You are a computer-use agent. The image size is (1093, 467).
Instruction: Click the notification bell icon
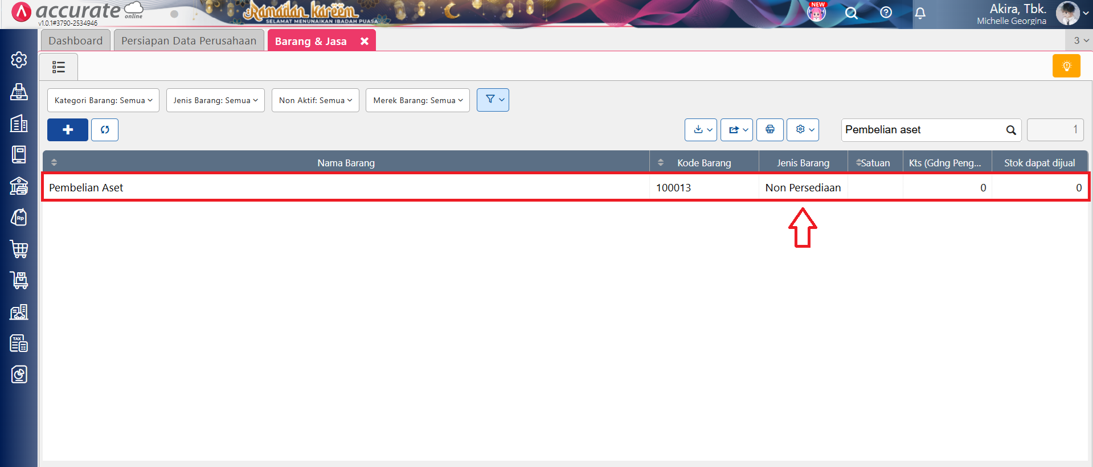(920, 13)
